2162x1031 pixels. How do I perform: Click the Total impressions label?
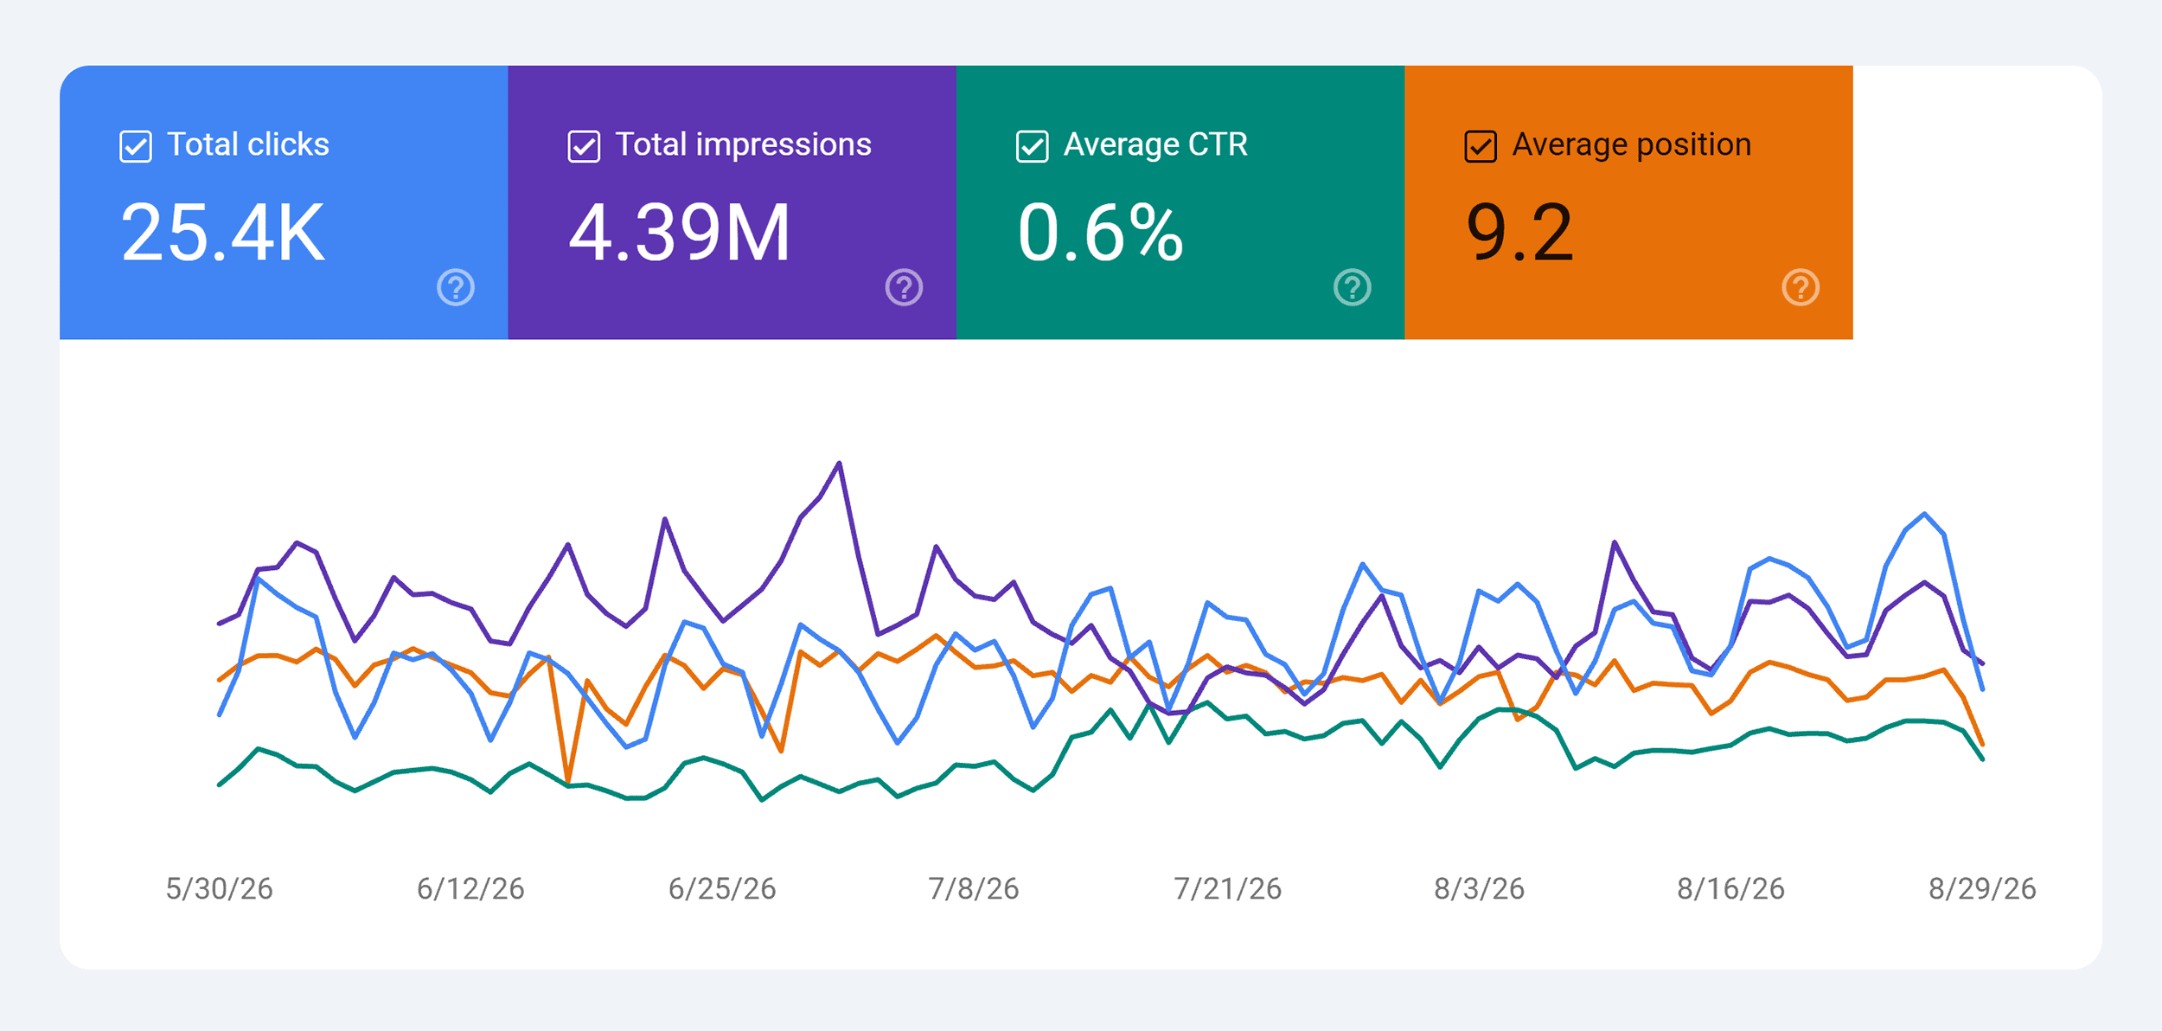click(744, 144)
